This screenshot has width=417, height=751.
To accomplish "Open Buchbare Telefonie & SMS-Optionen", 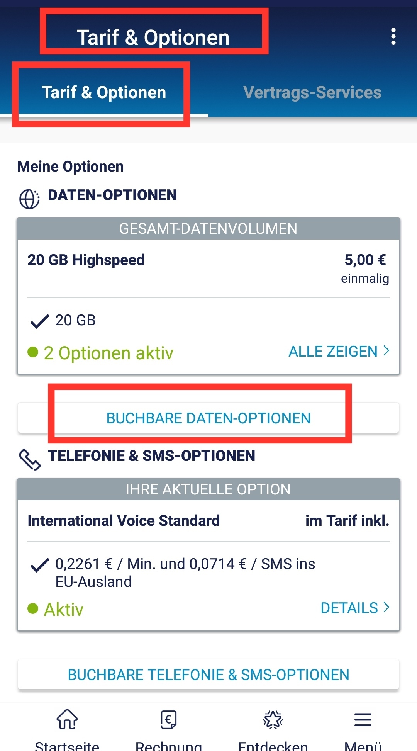I will click(x=208, y=675).
